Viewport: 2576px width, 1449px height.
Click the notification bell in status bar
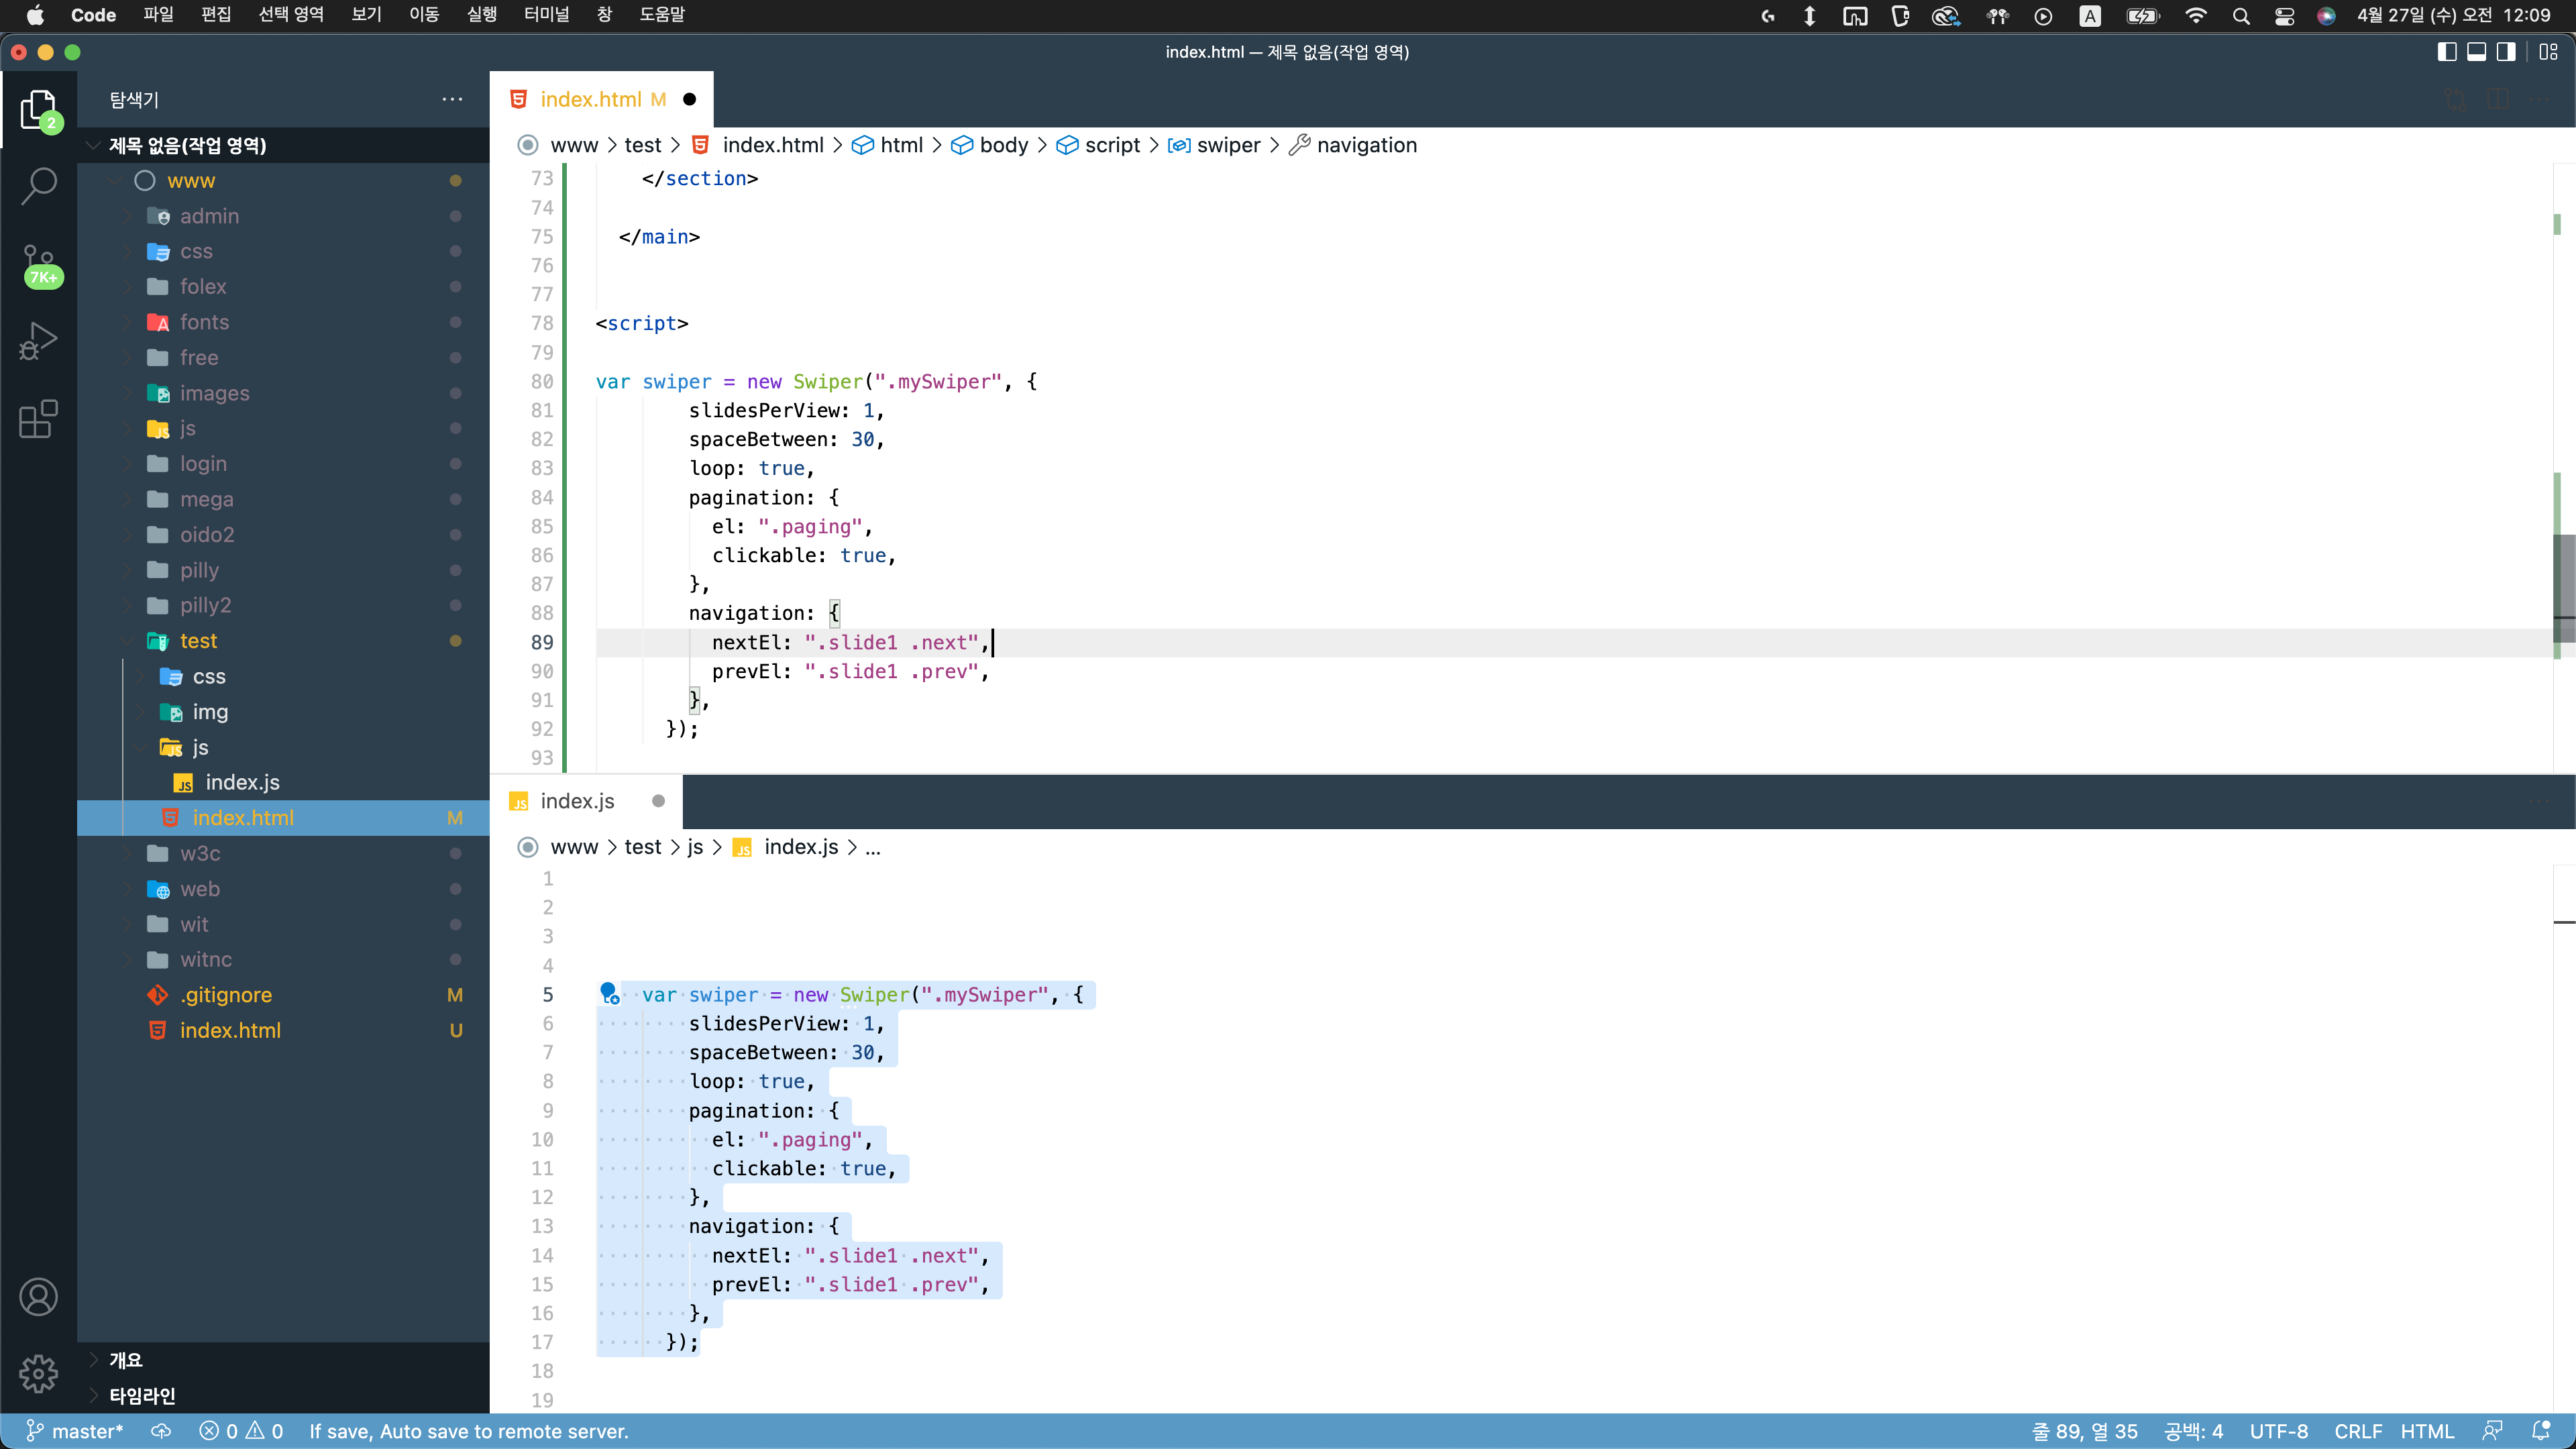(x=2540, y=1431)
